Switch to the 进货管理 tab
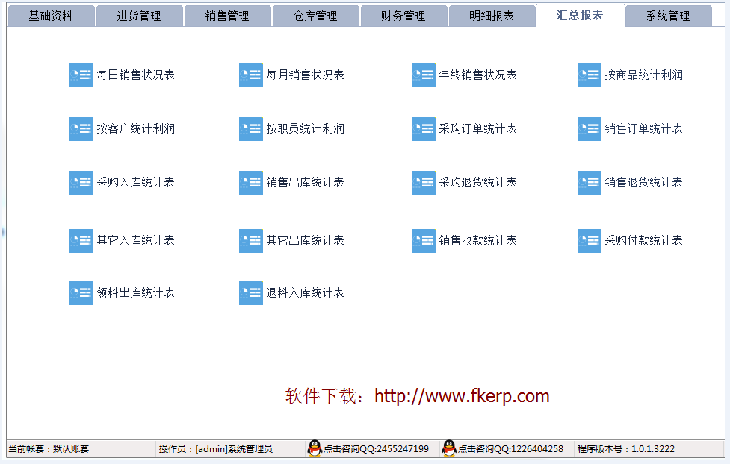Viewport: 730px width, 464px height. point(139,16)
